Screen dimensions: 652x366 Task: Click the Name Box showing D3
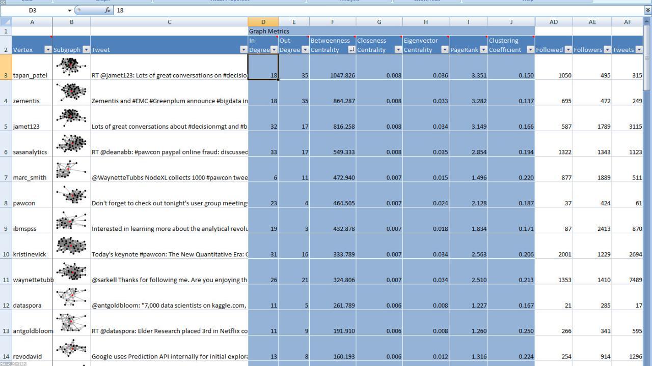coord(34,10)
